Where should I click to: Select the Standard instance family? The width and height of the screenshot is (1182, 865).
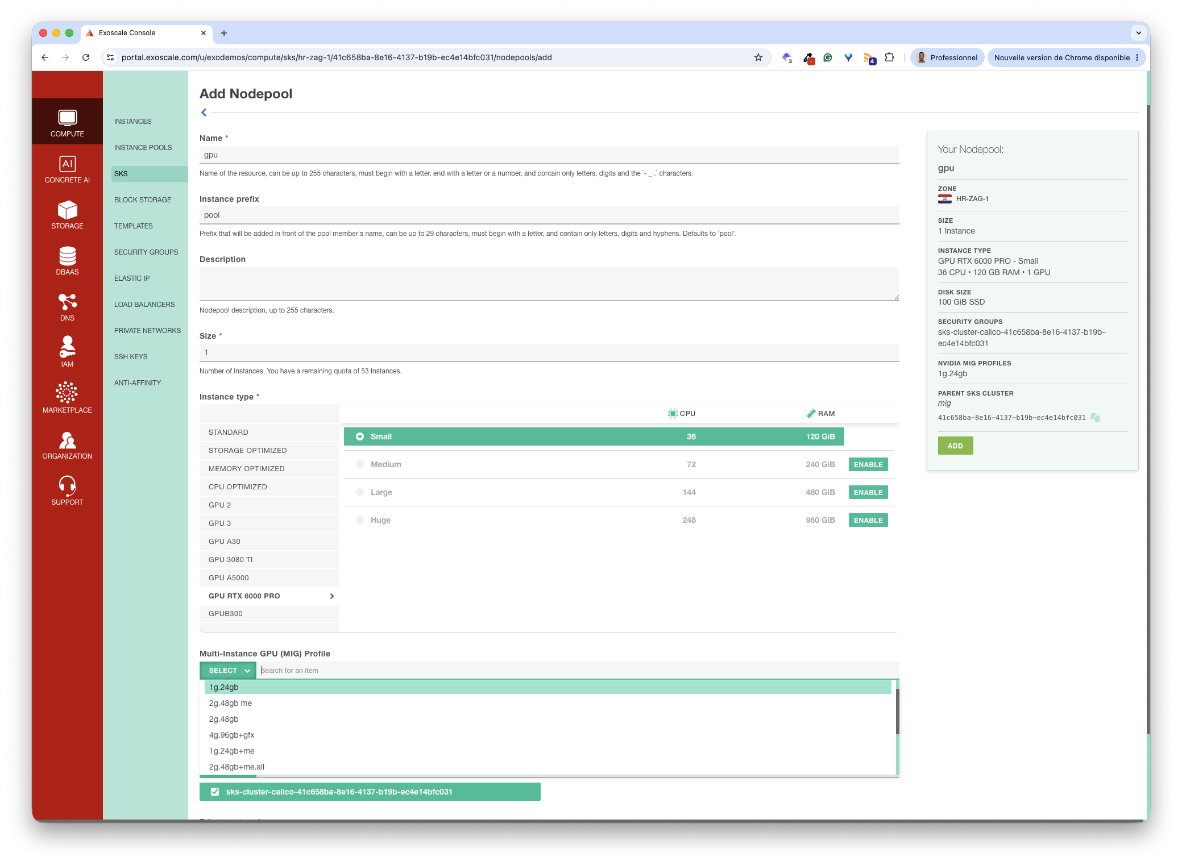[x=269, y=432]
